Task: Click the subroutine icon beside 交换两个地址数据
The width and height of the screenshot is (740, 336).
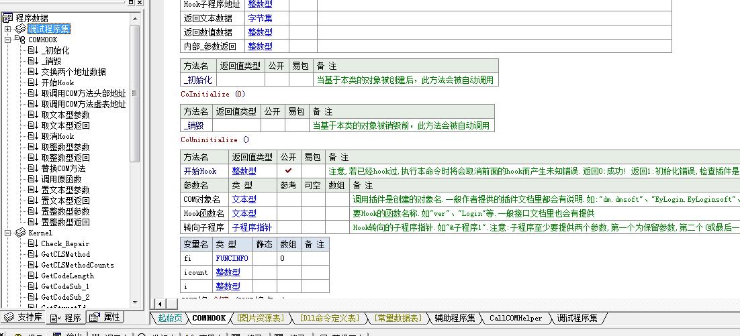Action: 33,72
